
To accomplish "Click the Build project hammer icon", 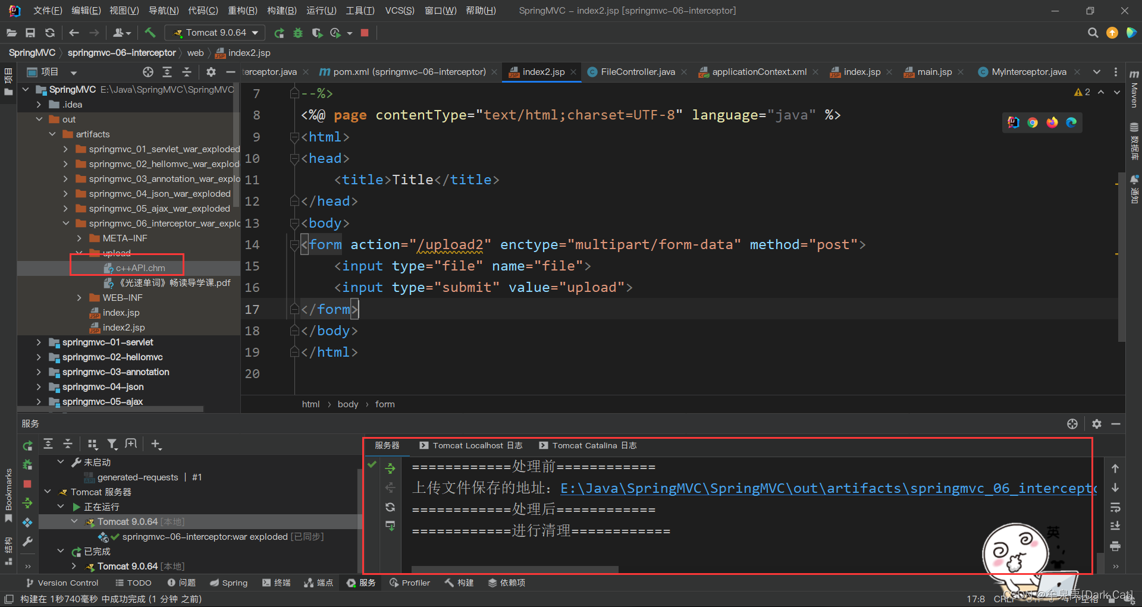I will coord(150,33).
